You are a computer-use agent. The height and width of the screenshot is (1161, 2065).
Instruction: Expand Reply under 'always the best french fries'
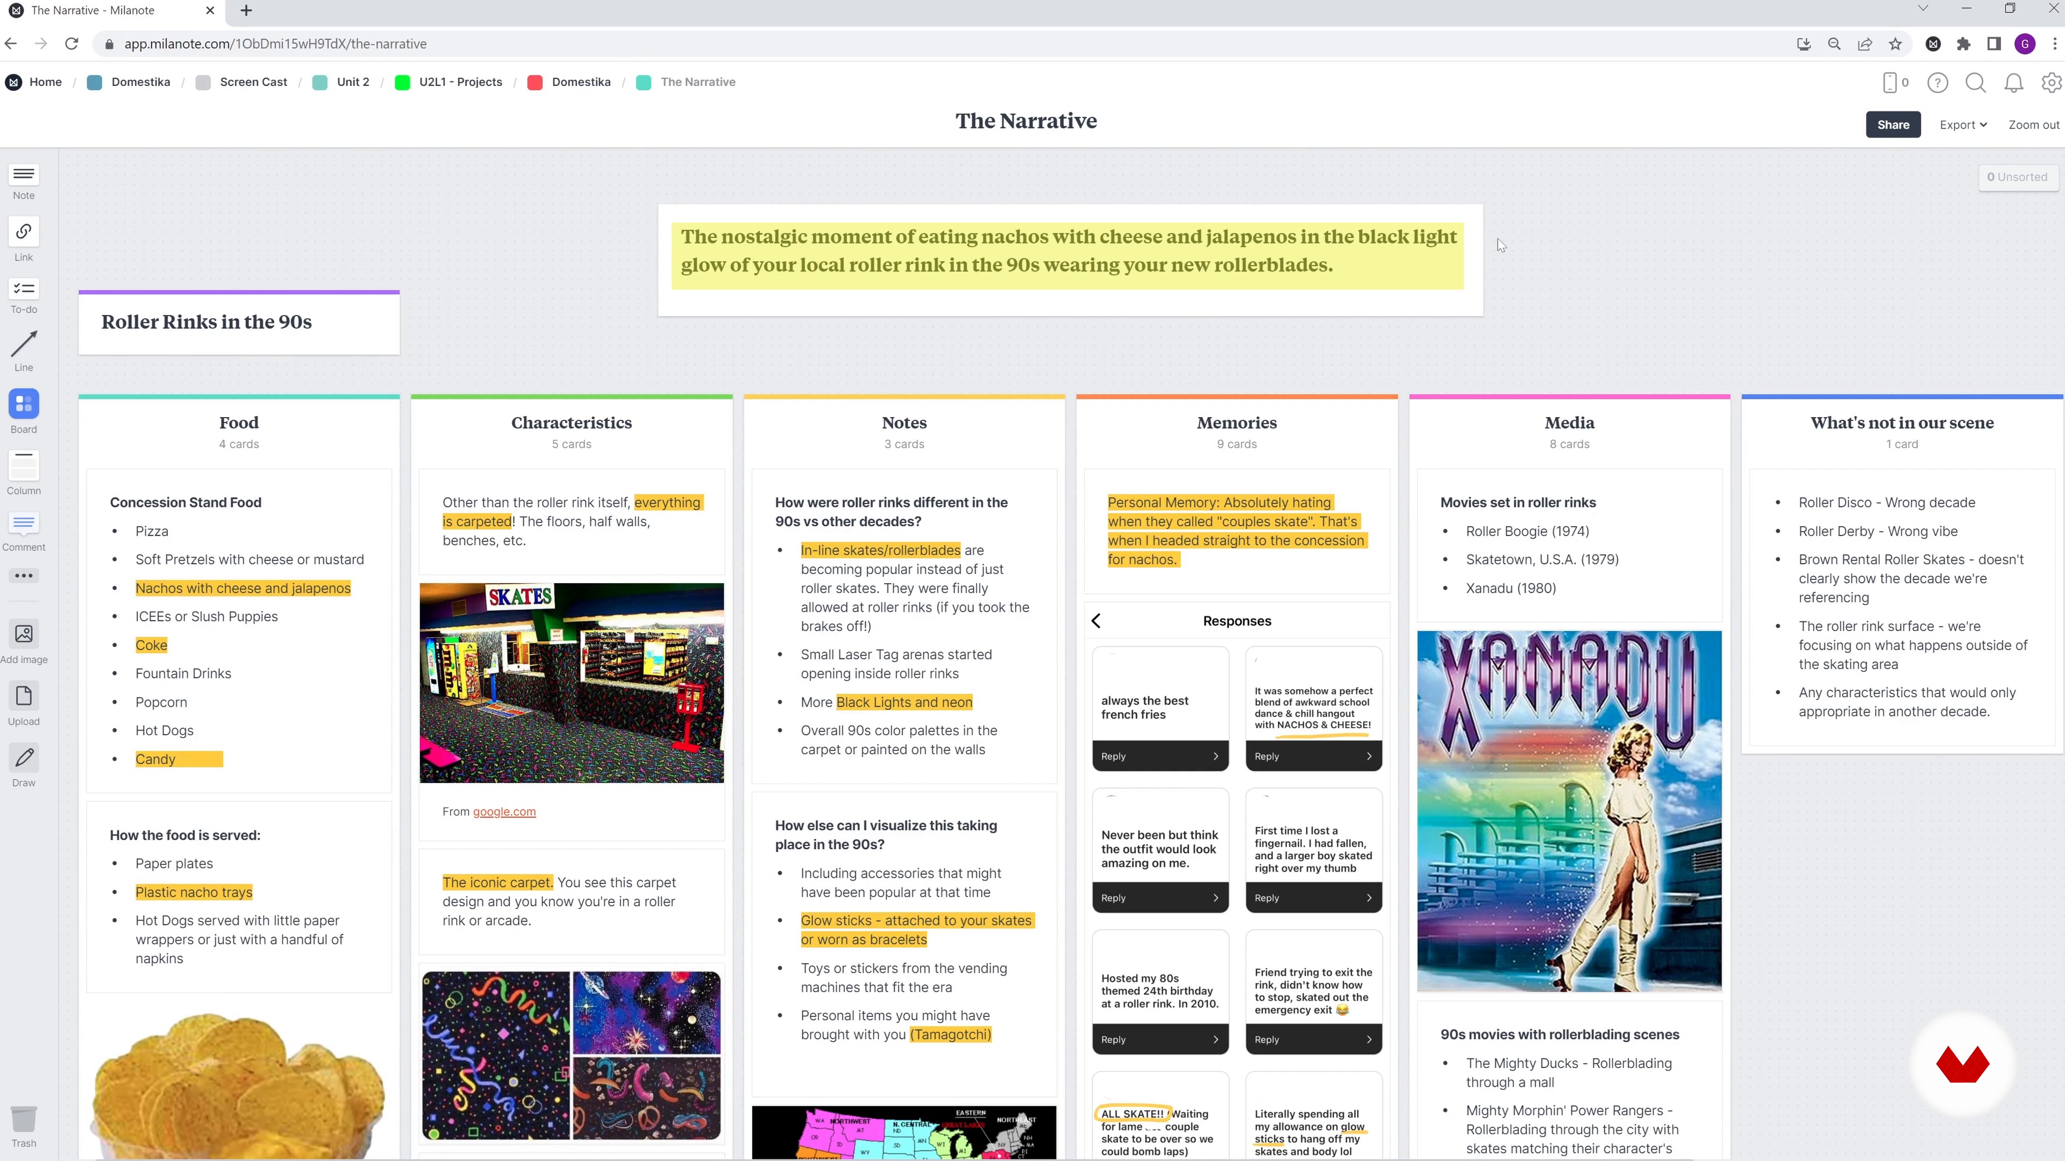(x=1160, y=756)
